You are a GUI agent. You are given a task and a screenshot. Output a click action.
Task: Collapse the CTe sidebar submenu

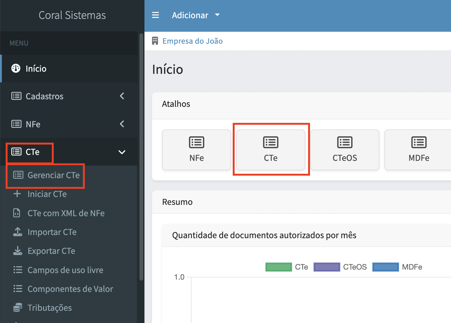click(122, 152)
